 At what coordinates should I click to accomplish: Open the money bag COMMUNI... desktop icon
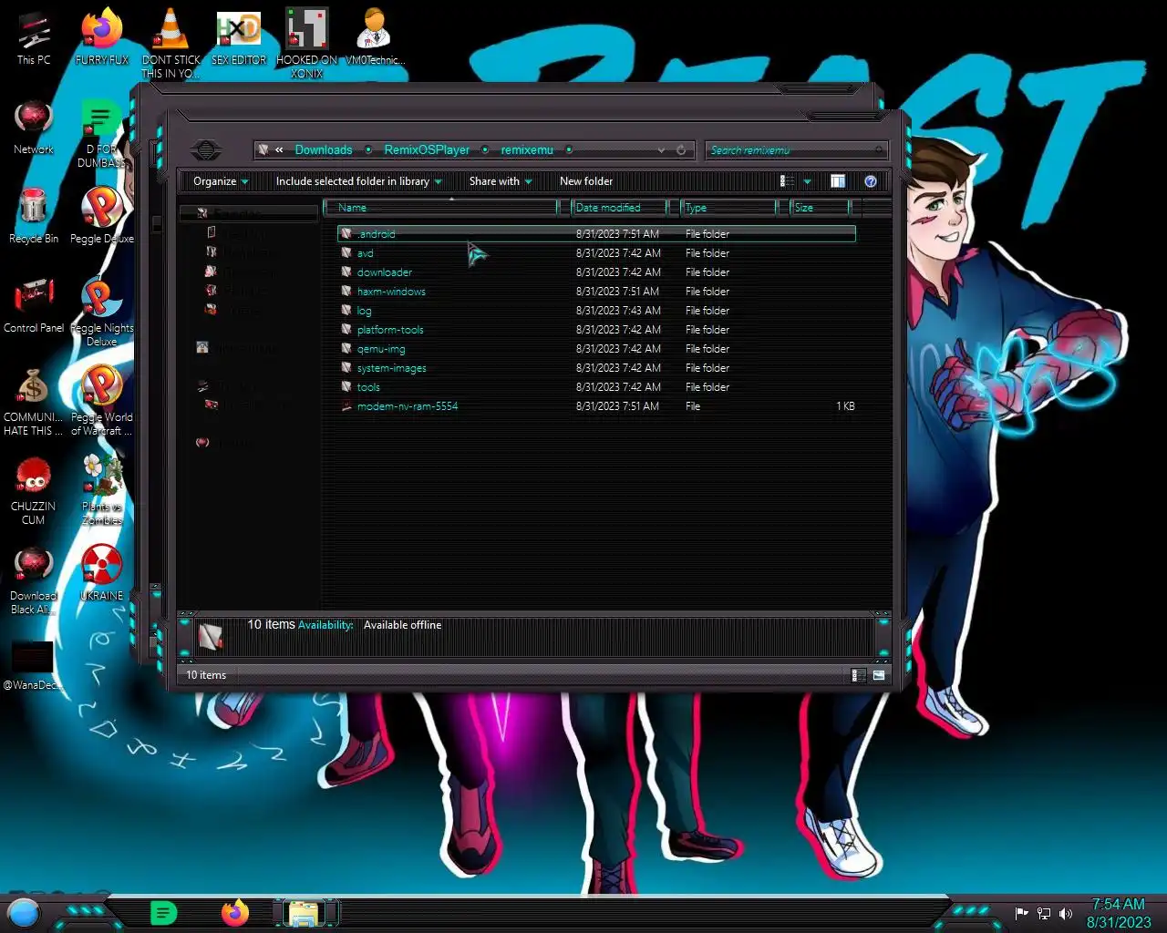(34, 401)
